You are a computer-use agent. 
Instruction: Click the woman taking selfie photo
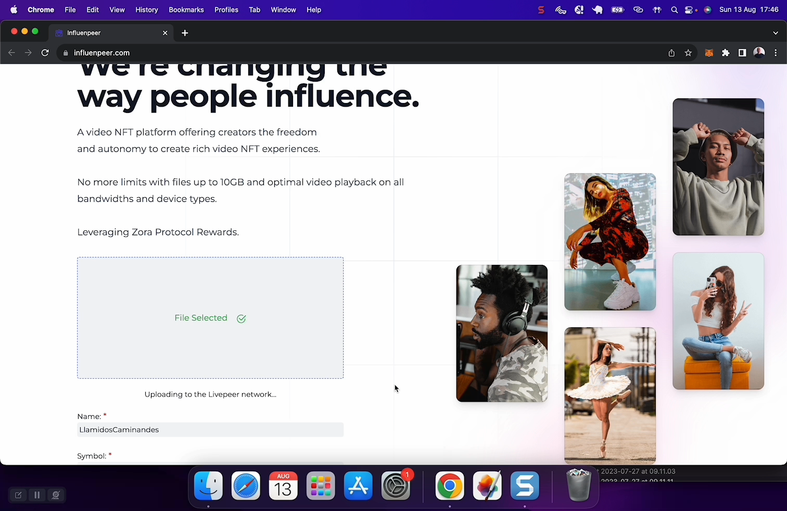(718, 321)
